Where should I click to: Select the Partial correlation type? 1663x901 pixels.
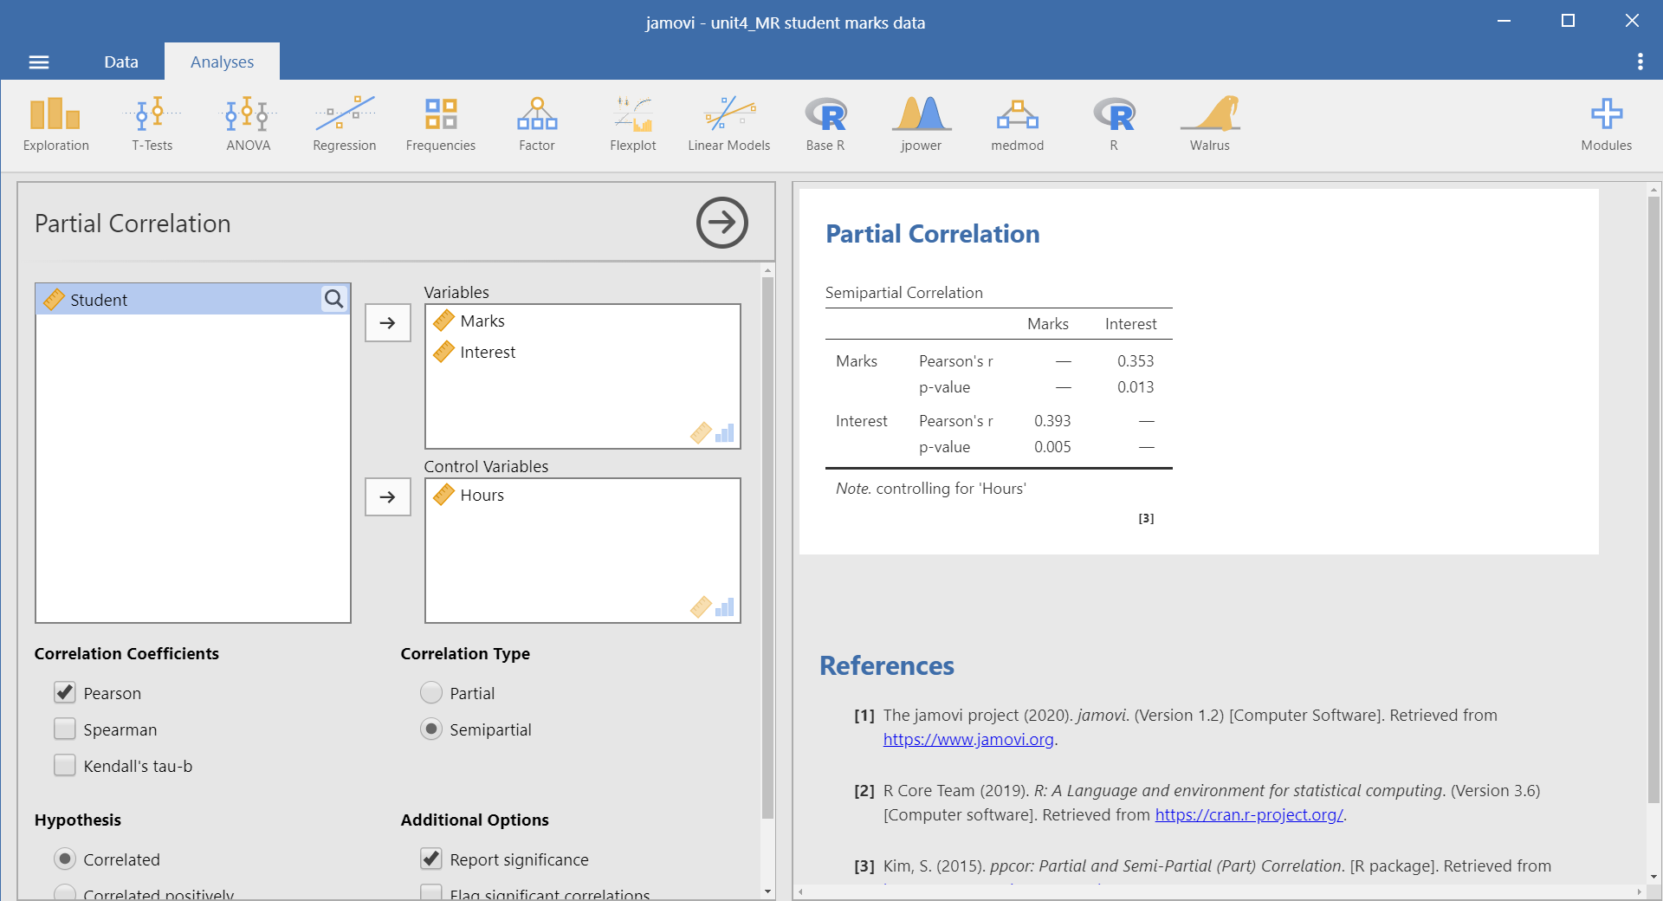pos(431,692)
